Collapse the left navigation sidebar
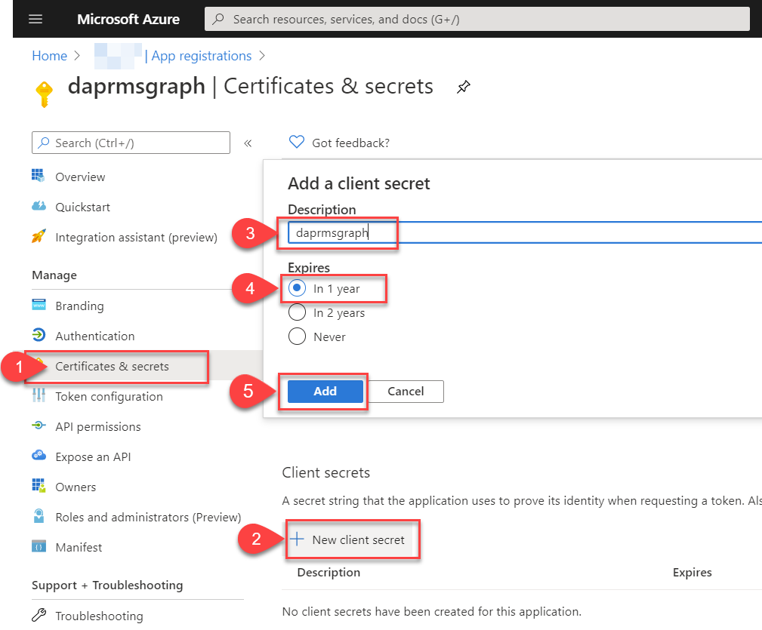This screenshot has width=762, height=630. pos(248,143)
